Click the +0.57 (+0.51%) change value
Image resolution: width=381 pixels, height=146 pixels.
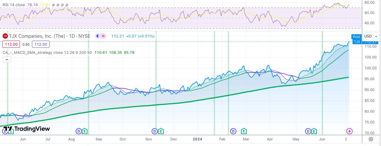(x=140, y=36)
